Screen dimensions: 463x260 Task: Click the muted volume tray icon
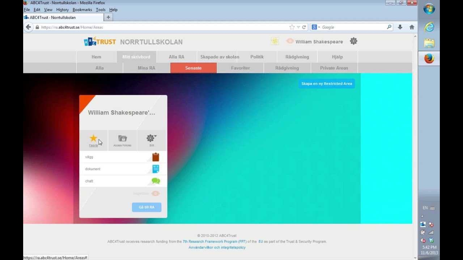[x=423, y=240]
